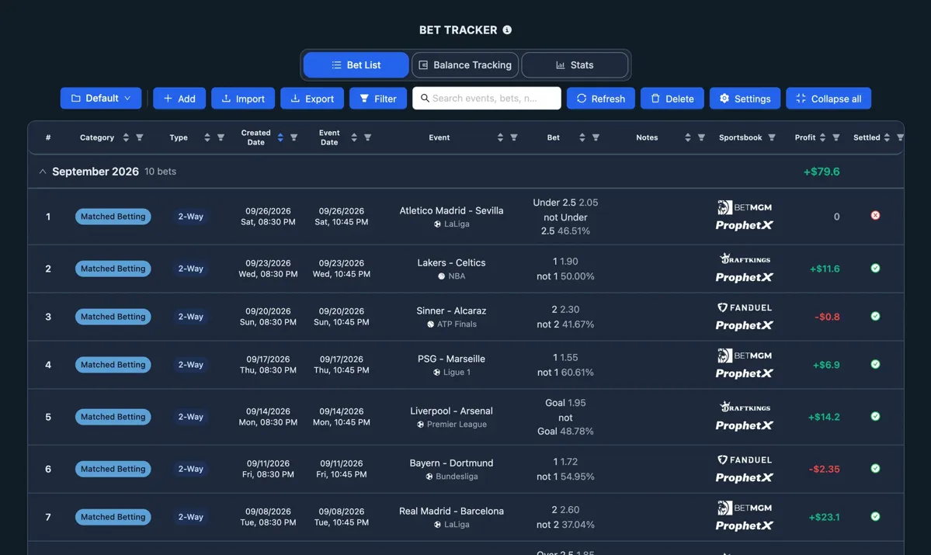Click the filter icon in Bet column header
Image resolution: width=931 pixels, height=555 pixels.
(x=596, y=137)
